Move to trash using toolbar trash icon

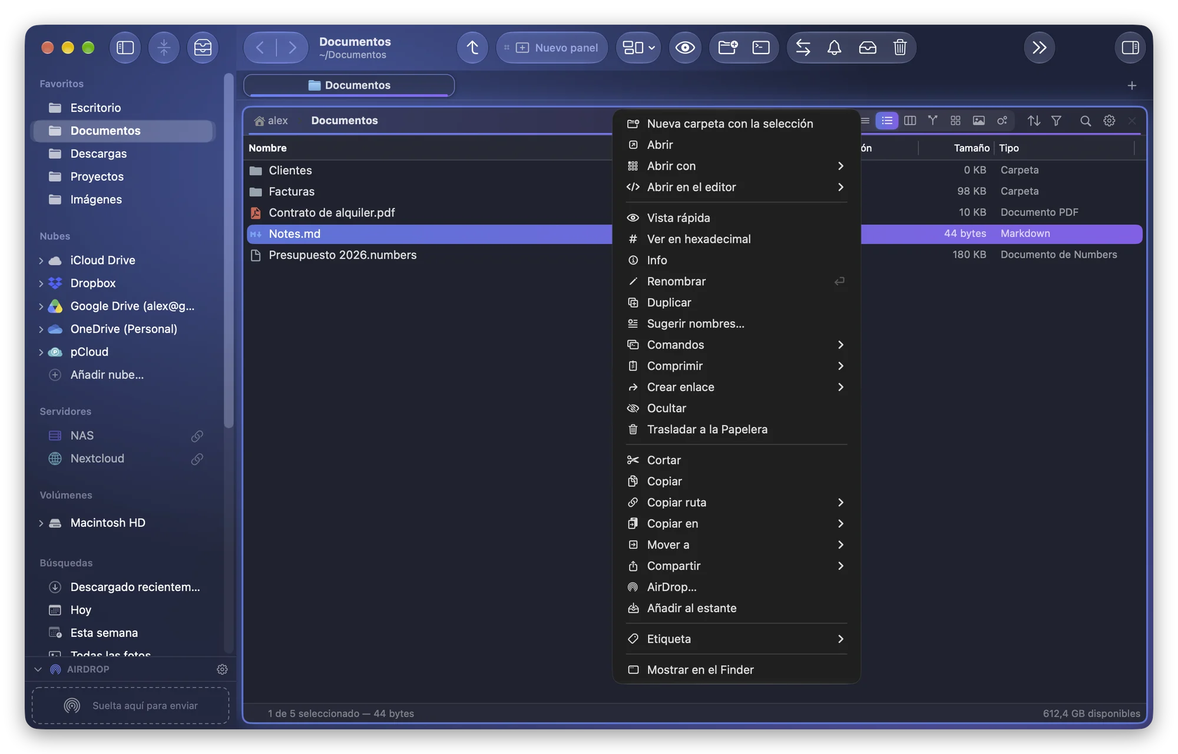click(x=899, y=48)
